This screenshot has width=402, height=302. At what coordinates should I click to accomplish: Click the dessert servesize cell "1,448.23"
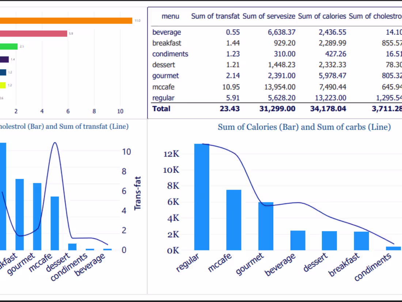(282, 65)
